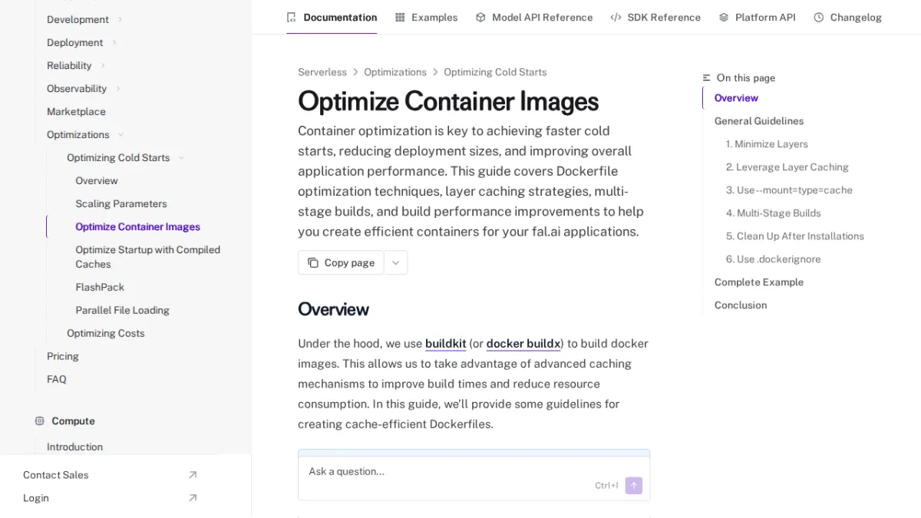Screen dimensions: 921x518
Task: Expand the Development section chevron
Action: 120,19
